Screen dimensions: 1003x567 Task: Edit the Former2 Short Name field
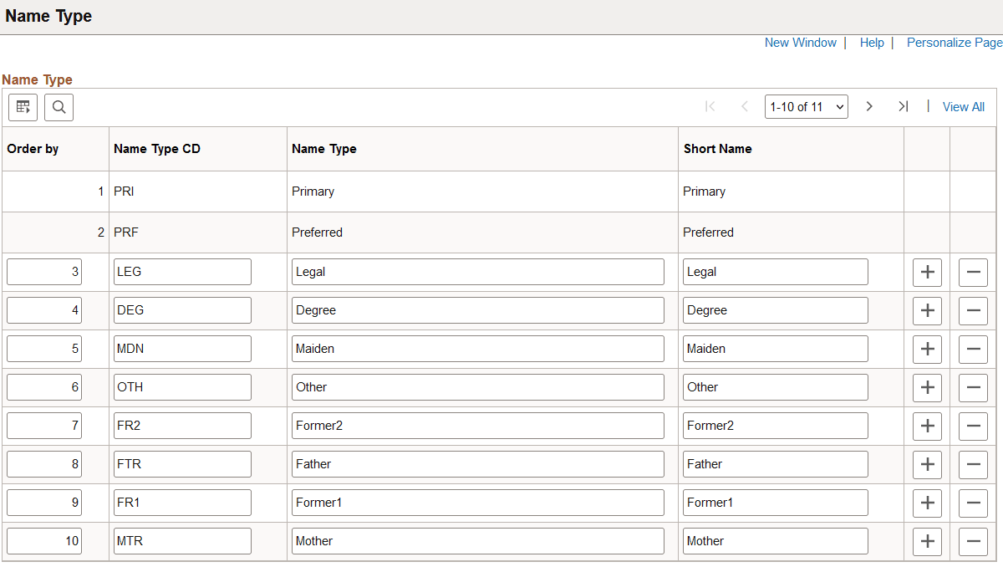coord(775,426)
